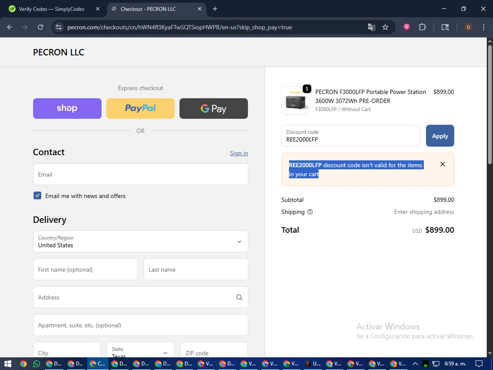The width and height of the screenshot is (493, 370).
Task: Click the PECRON F3000LFP product name
Action: [370, 96]
